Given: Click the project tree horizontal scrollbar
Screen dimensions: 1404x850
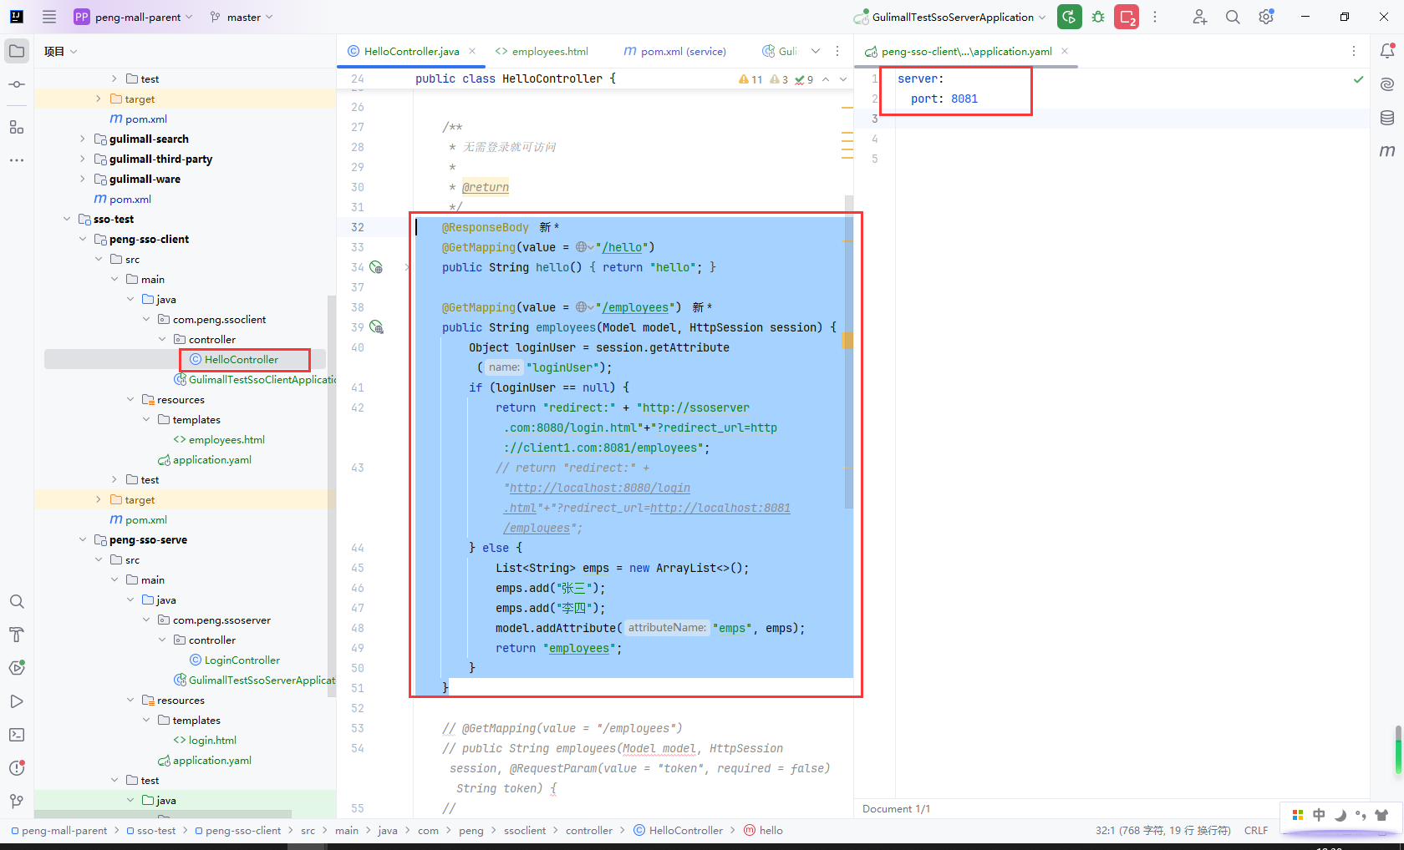Looking at the screenshot, I should pos(163,814).
